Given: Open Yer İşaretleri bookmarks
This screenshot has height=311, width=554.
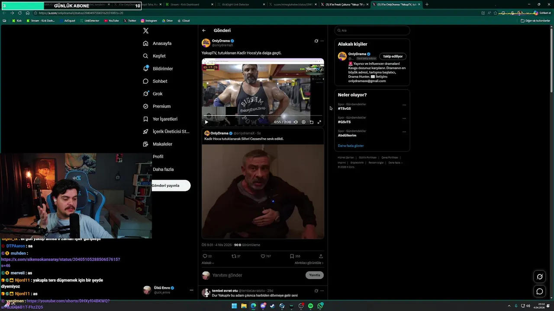Looking at the screenshot, I should [x=160, y=119].
